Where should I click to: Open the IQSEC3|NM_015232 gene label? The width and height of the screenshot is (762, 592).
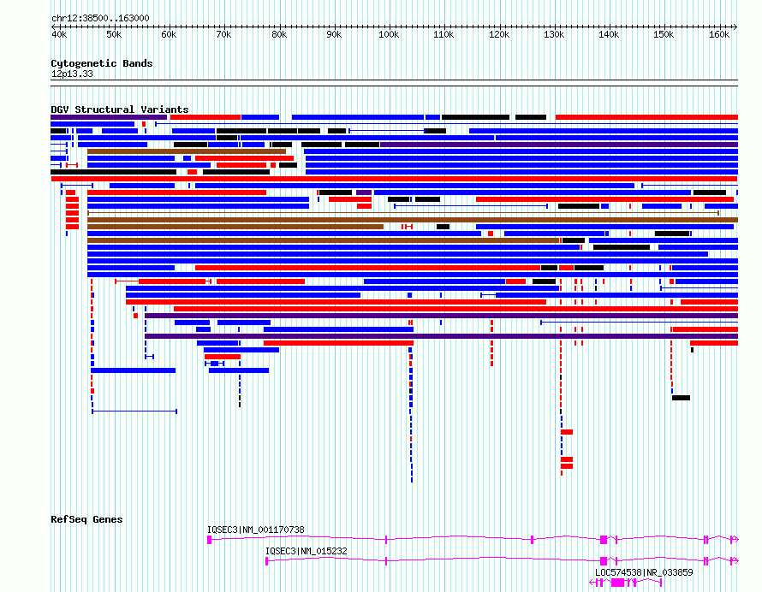(307, 551)
